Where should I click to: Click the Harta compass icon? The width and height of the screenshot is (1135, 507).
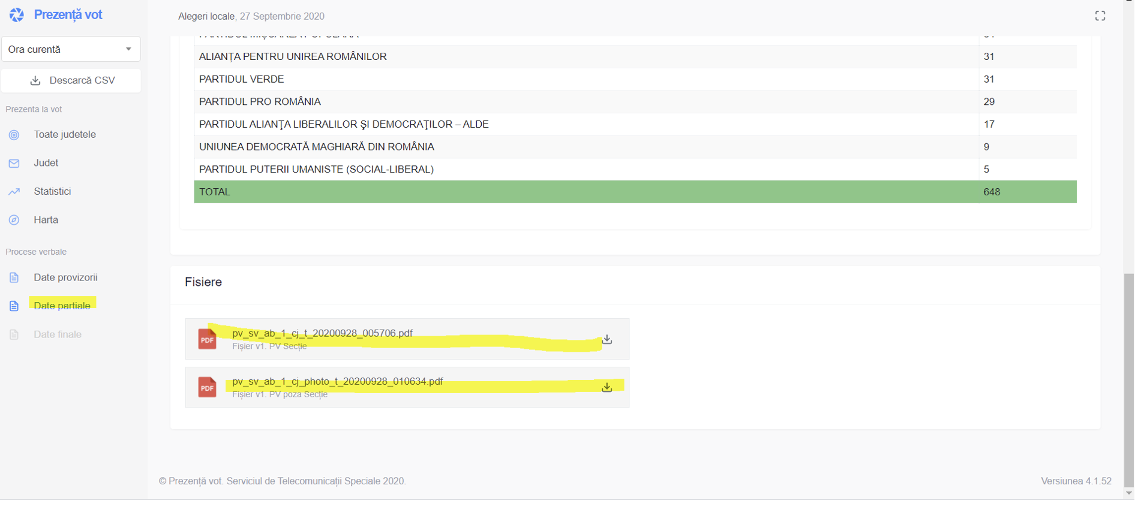14,220
